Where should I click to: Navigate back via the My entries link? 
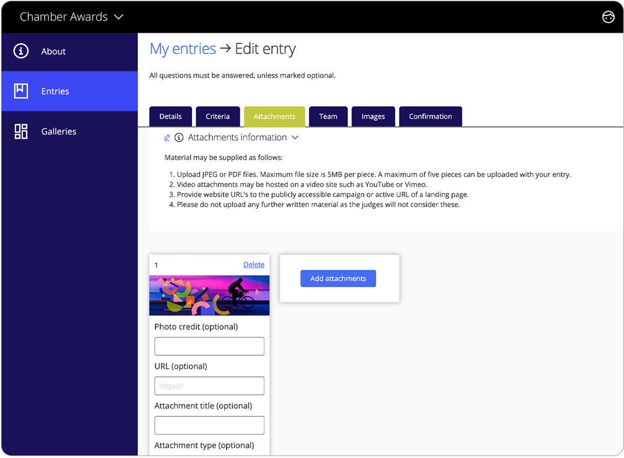[183, 48]
